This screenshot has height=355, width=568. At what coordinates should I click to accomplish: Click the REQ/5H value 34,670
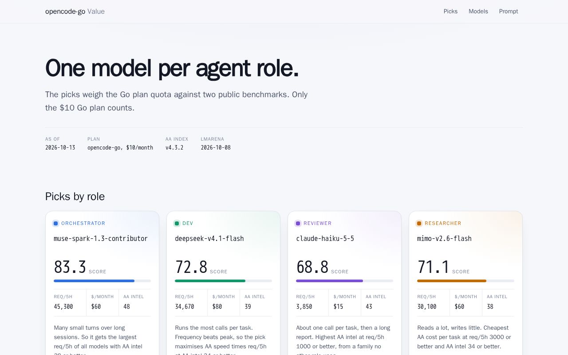click(185, 307)
